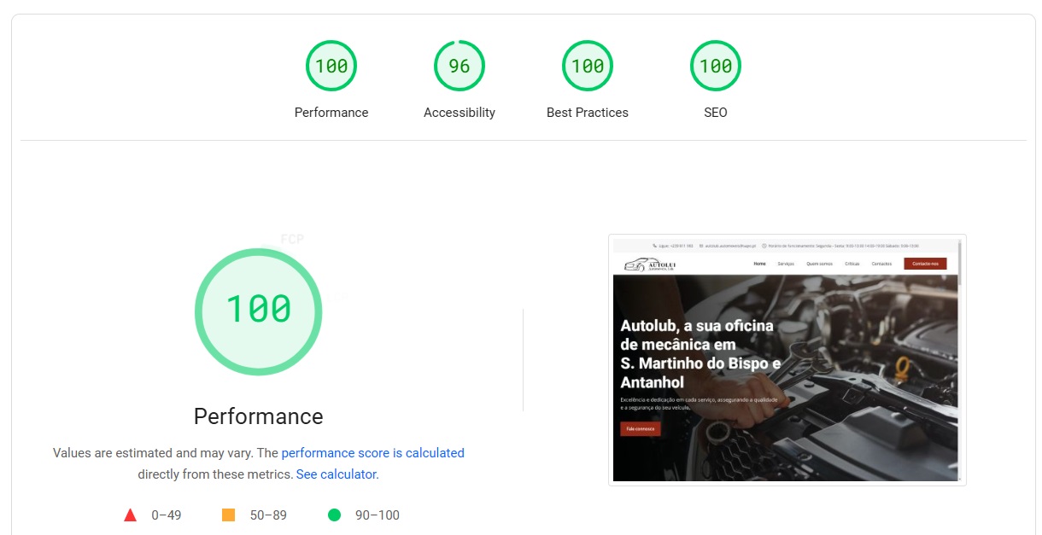Click the orange square legend icon
The width and height of the screenshot is (1042, 535).
[x=228, y=515]
